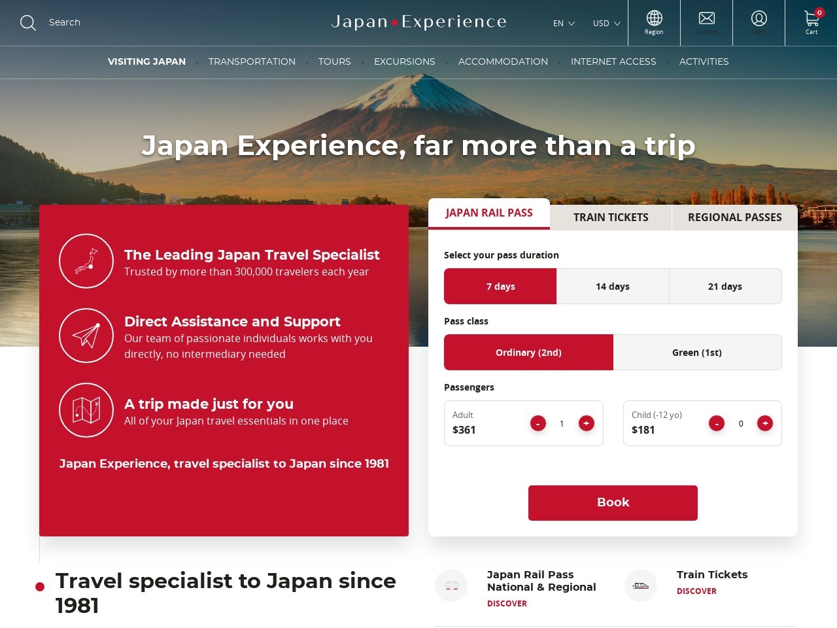This screenshot has height=628, width=837.
Task: Increase child passenger count
Action: pos(765,424)
